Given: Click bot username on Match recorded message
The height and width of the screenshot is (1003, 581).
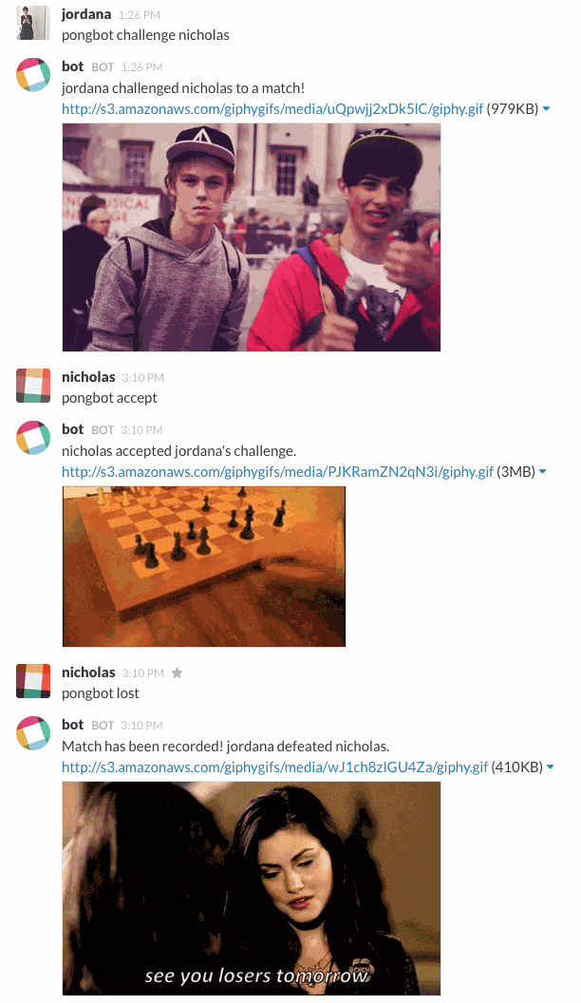Looking at the screenshot, I should 73,724.
